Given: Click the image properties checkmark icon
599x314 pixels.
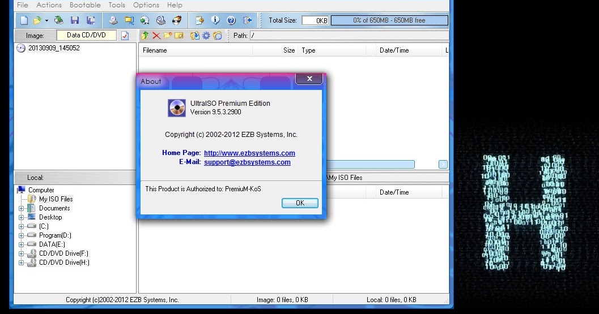Looking at the screenshot, I should [x=125, y=36].
